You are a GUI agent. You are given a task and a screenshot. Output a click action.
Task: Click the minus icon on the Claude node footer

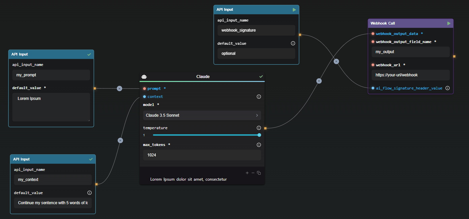coord(253,173)
